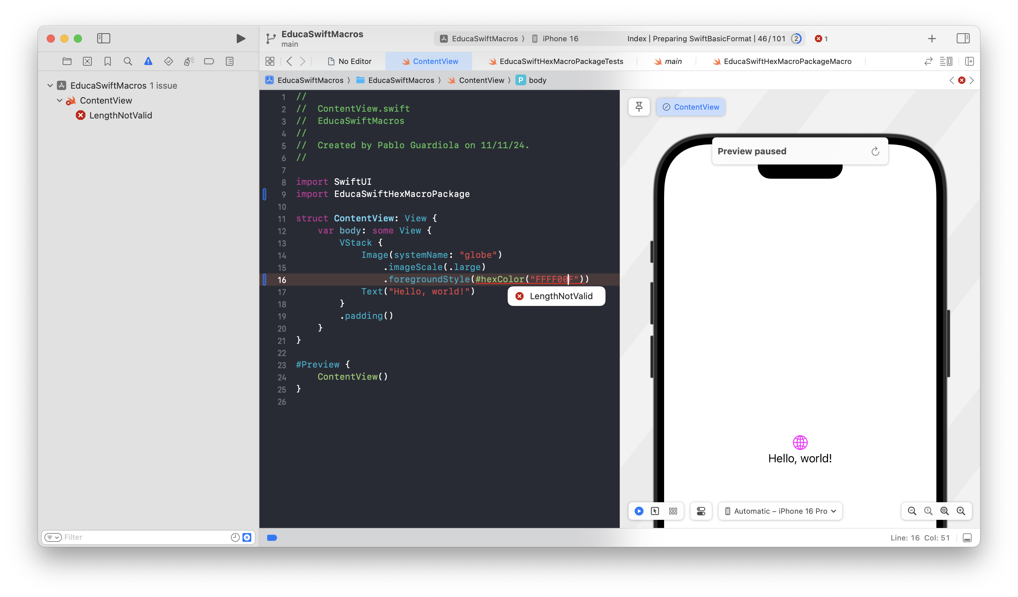
Task: Toggle errors-only filter in navigator
Action: (247, 537)
